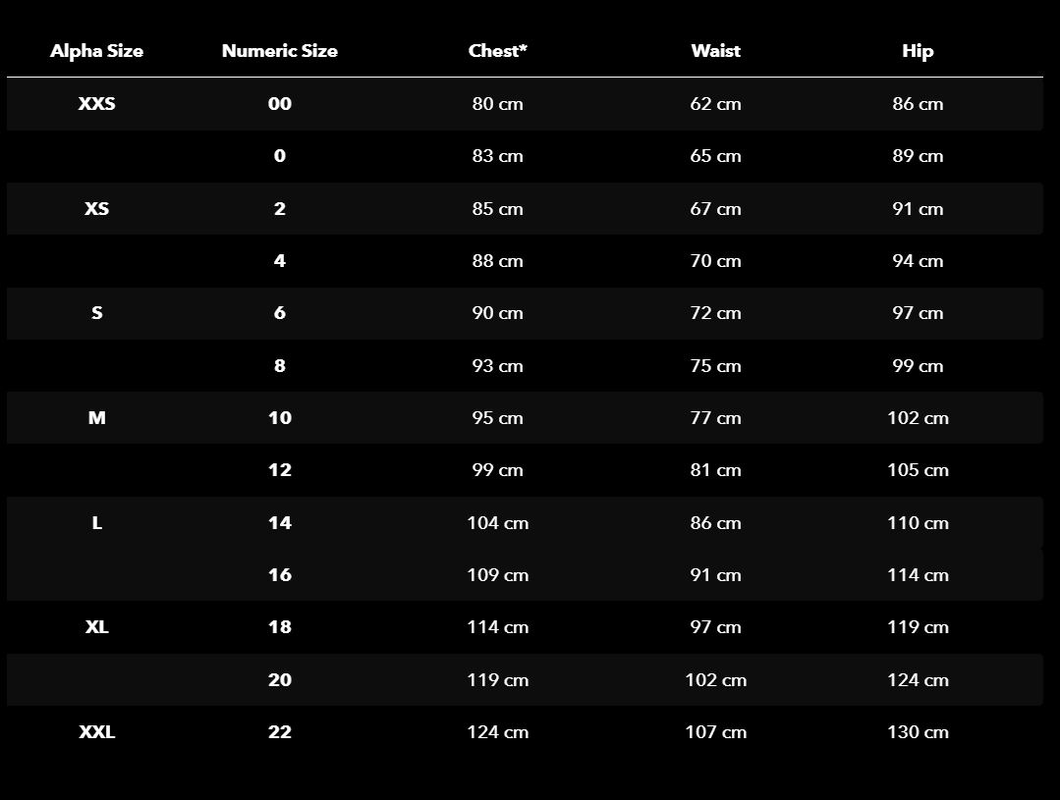
Task: Click the 130 cm hip measurement
Action: (x=918, y=731)
